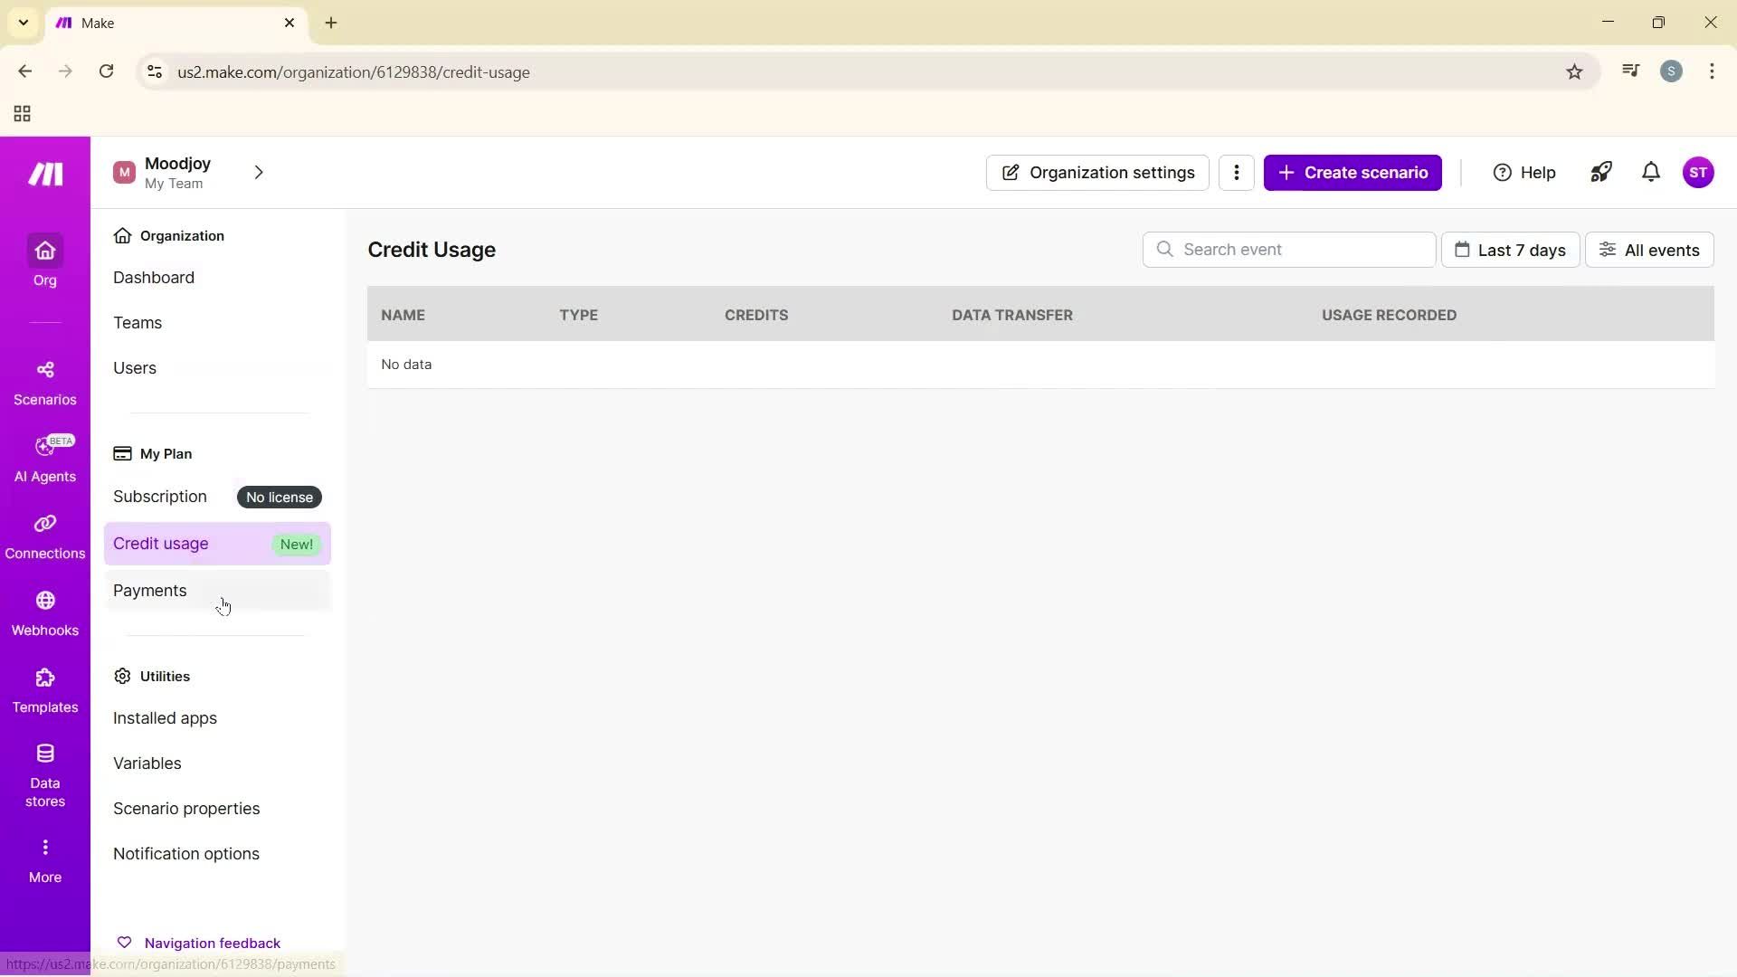Select the Dashboard navigation item
The width and height of the screenshot is (1737, 977).
tap(154, 277)
